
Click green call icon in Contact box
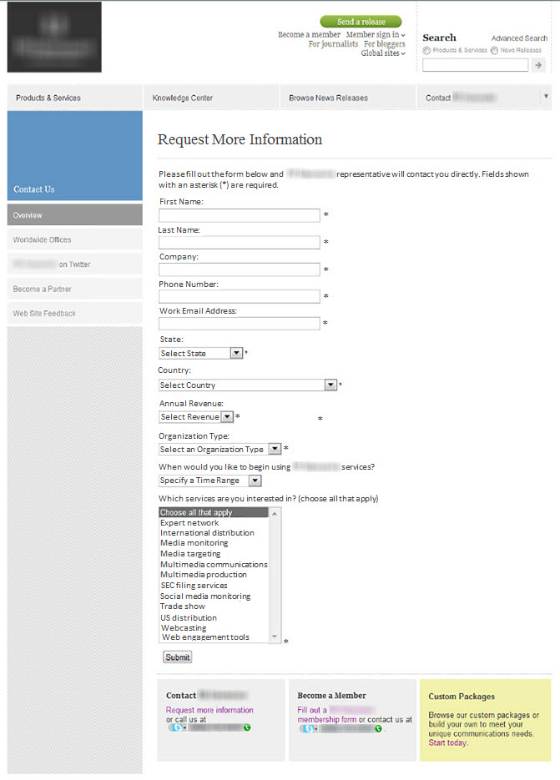point(247,727)
